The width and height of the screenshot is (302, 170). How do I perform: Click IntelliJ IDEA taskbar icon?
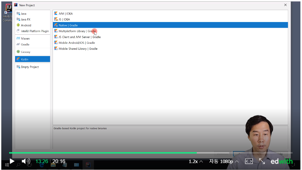tap(88, 165)
